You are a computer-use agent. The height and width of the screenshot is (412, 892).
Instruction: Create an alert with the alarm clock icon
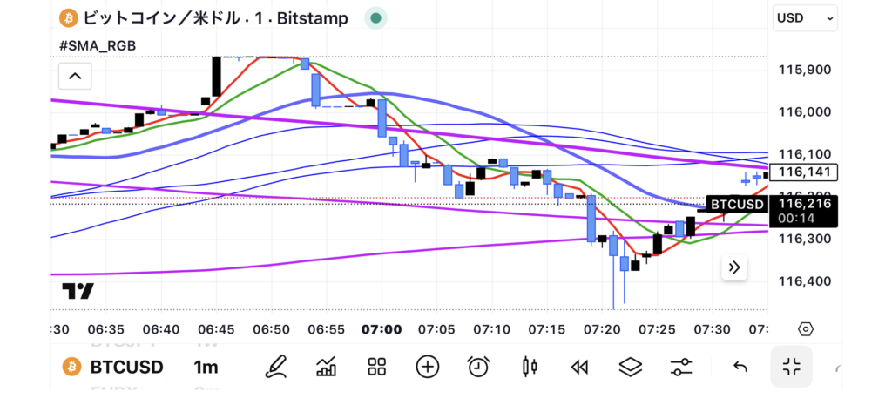[x=477, y=367]
